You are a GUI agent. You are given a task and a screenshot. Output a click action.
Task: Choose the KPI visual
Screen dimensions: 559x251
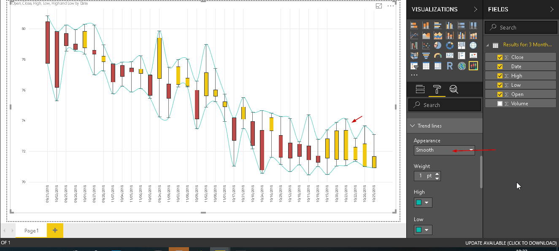[x=473, y=56]
